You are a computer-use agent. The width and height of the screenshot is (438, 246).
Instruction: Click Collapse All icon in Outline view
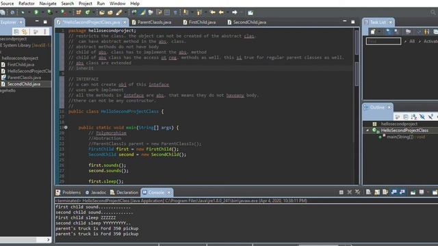pyautogui.click(x=406, y=117)
